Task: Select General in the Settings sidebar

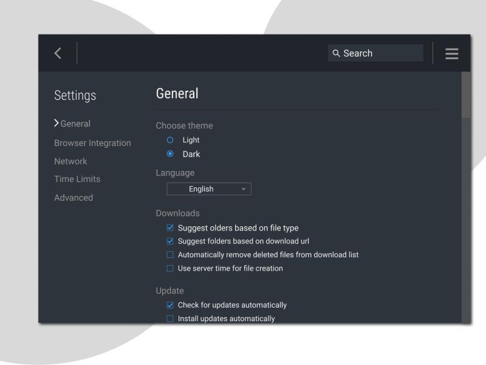Action: point(75,123)
